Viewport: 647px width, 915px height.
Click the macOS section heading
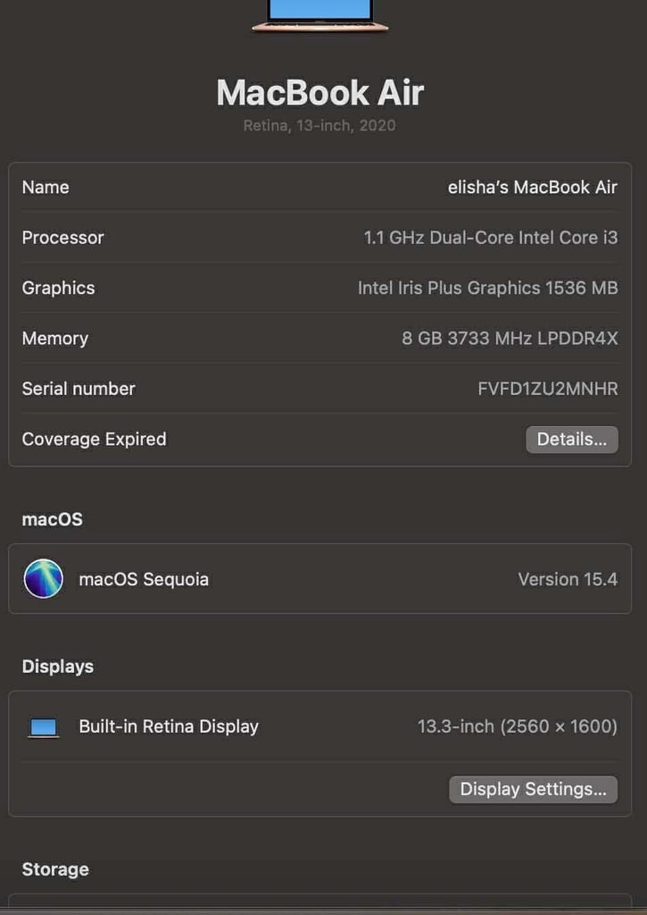[x=53, y=519]
